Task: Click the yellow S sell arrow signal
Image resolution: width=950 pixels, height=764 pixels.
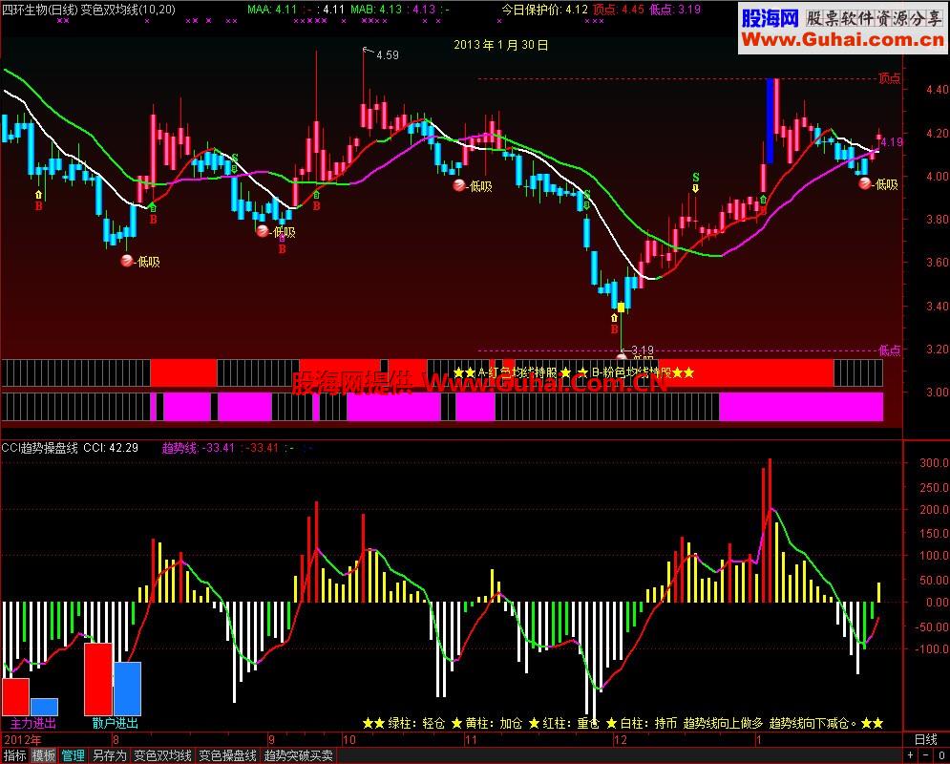Action: point(695,182)
